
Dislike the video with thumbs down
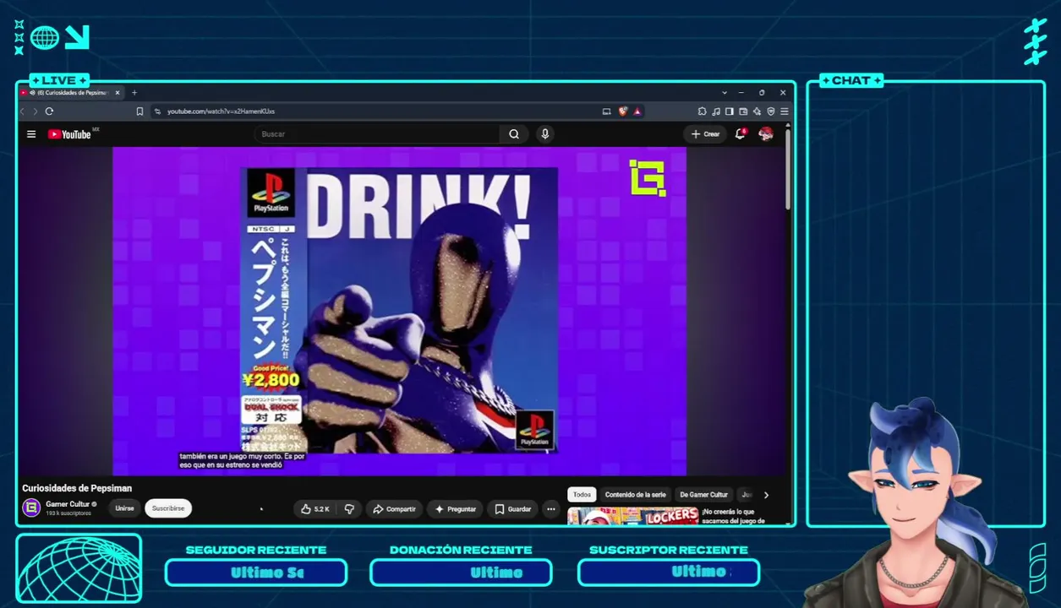click(349, 509)
